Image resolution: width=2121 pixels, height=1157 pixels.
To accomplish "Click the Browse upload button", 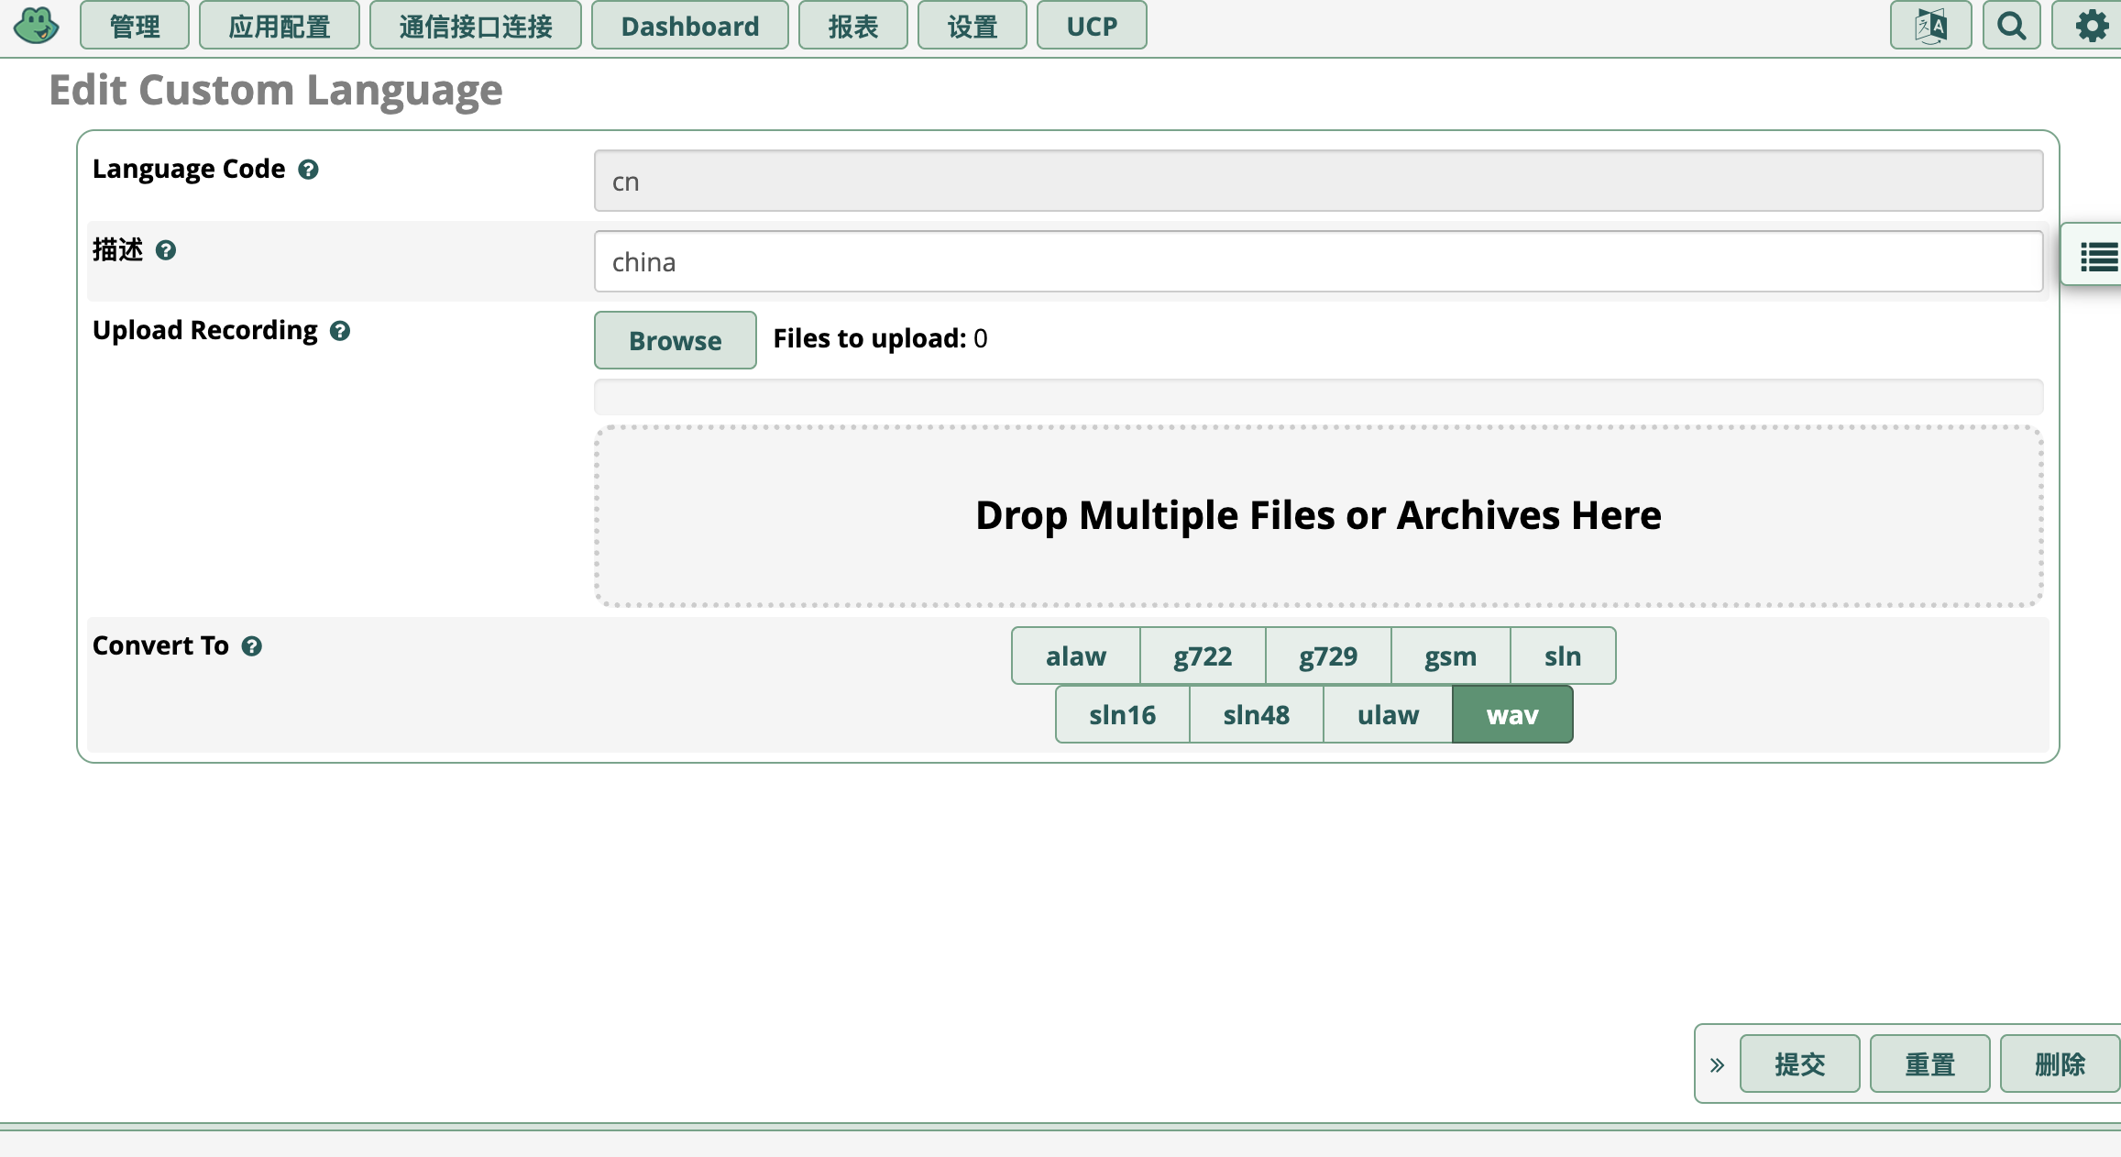I will [676, 340].
